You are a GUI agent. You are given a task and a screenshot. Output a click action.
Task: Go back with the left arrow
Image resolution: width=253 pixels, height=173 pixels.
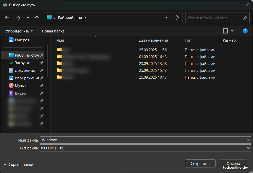[7, 18]
